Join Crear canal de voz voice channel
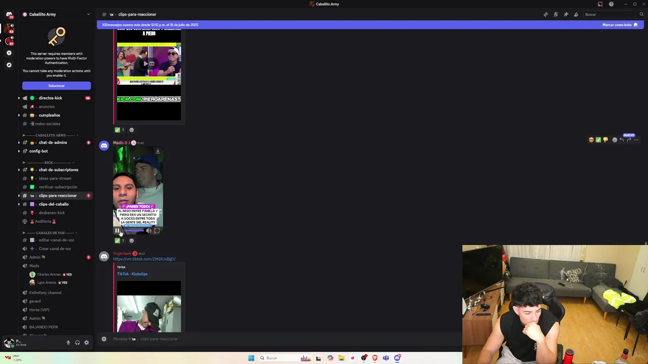648x364 pixels. pos(56,249)
